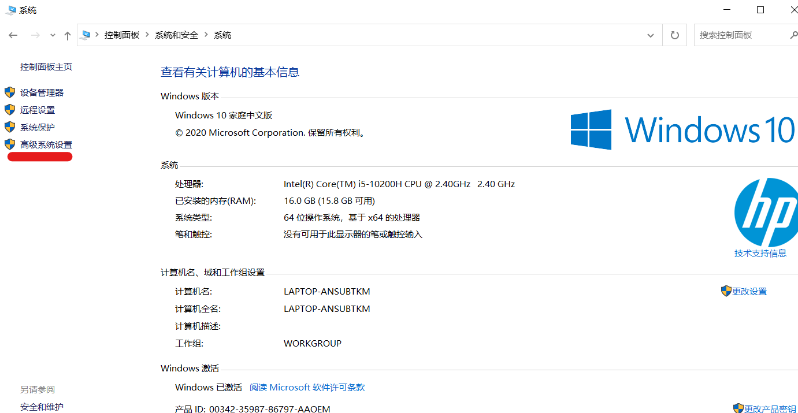Open 高级系统设置 from the sidebar

click(46, 144)
